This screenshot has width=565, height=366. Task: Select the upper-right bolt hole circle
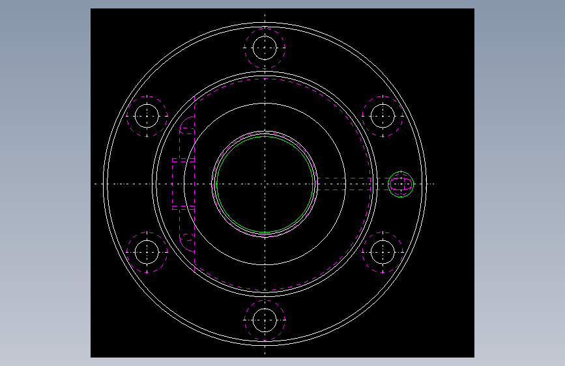383,116
